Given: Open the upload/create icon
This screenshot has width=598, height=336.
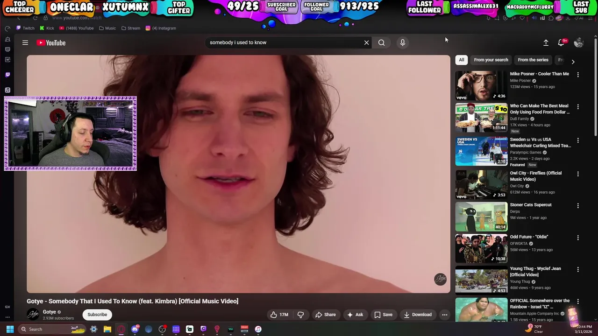Looking at the screenshot, I should click(546, 42).
